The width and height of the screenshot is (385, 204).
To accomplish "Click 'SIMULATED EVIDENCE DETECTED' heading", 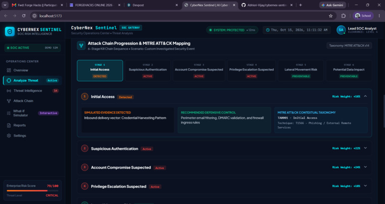I will click(x=107, y=112).
